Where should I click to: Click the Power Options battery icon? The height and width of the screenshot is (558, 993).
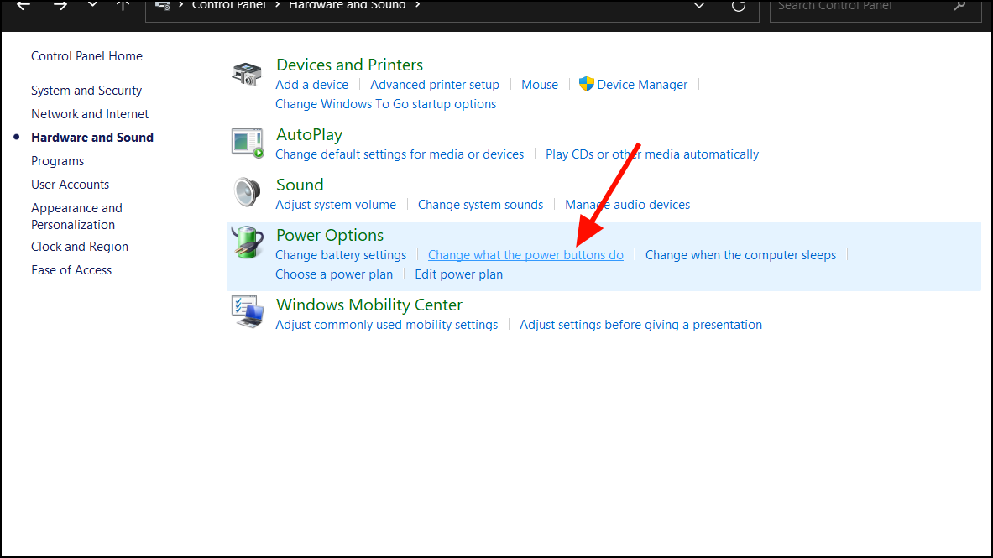[x=246, y=243]
